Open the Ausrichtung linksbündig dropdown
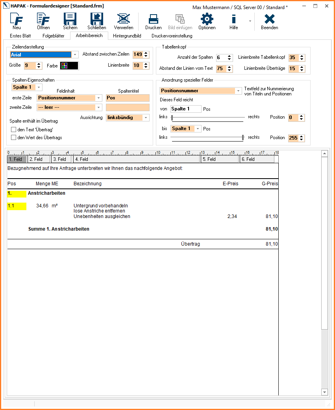This screenshot has height=410, width=335. 146,117
